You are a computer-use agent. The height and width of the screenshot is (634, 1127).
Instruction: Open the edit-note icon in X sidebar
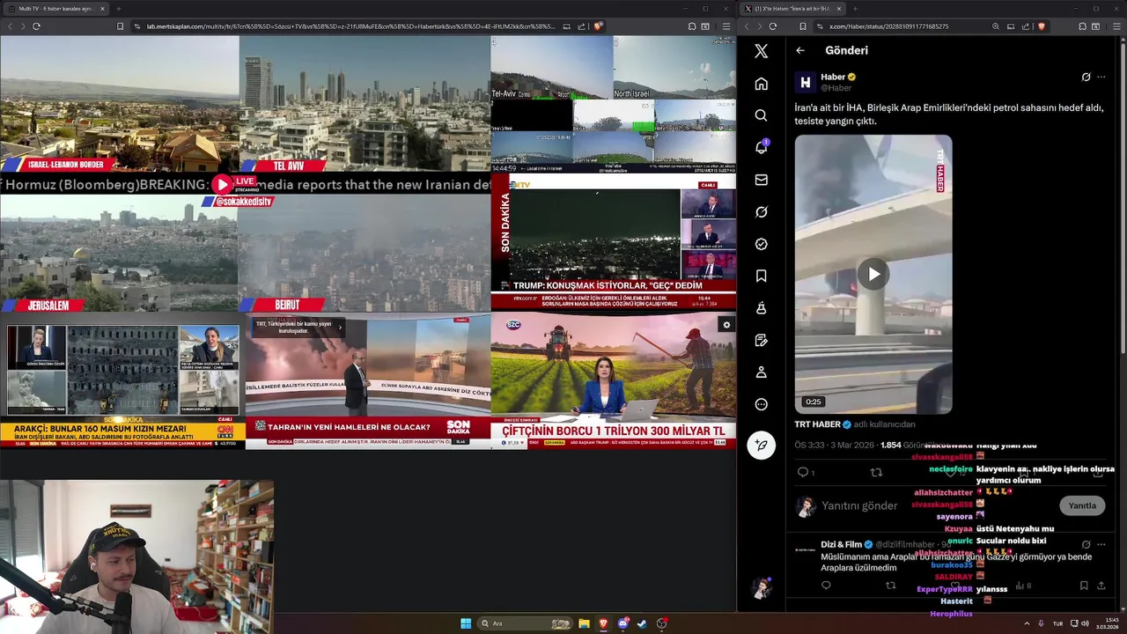(762, 340)
